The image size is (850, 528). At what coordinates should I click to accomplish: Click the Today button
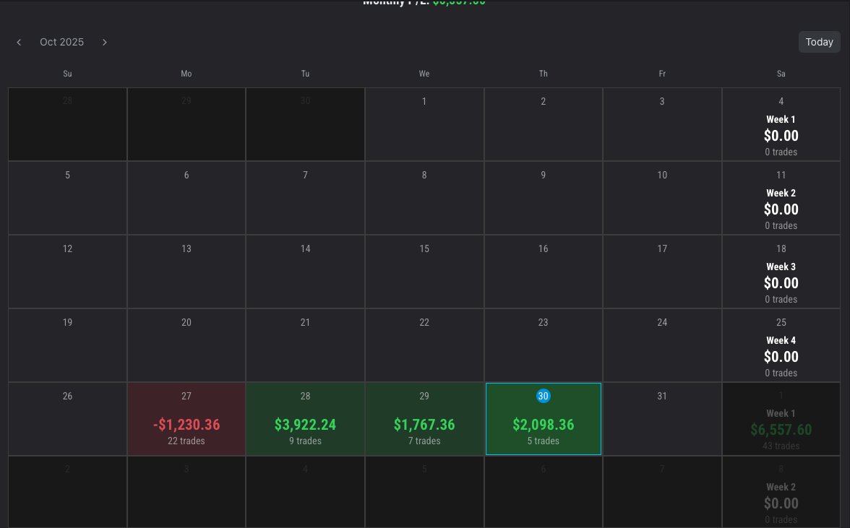tap(819, 42)
